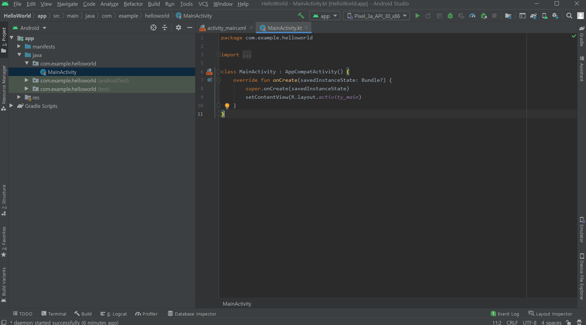The width and height of the screenshot is (586, 325).
Task: Expand the com.example.helloworld (test) package
Action: pos(26,89)
